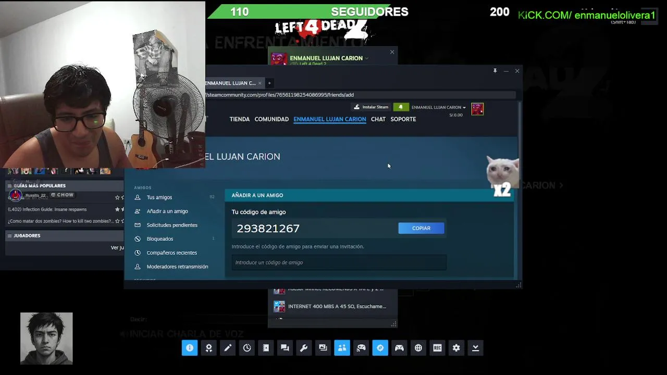Click the Bloqueados blocked-circle icon
Viewport: 667px width, 375px height.
pyautogui.click(x=138, y=239)
